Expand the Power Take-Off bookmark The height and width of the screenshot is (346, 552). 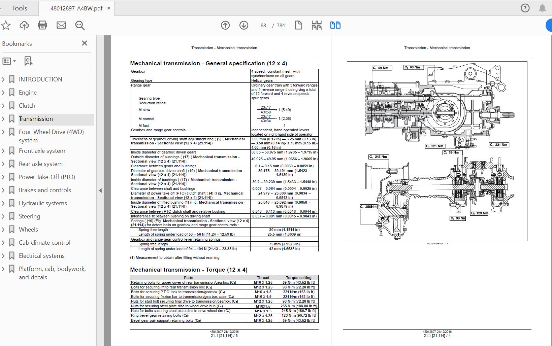[x=3, y=177]
